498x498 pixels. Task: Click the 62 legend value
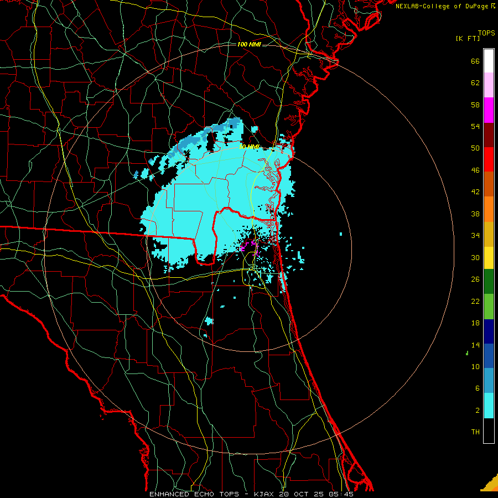[x=475, y=83]
